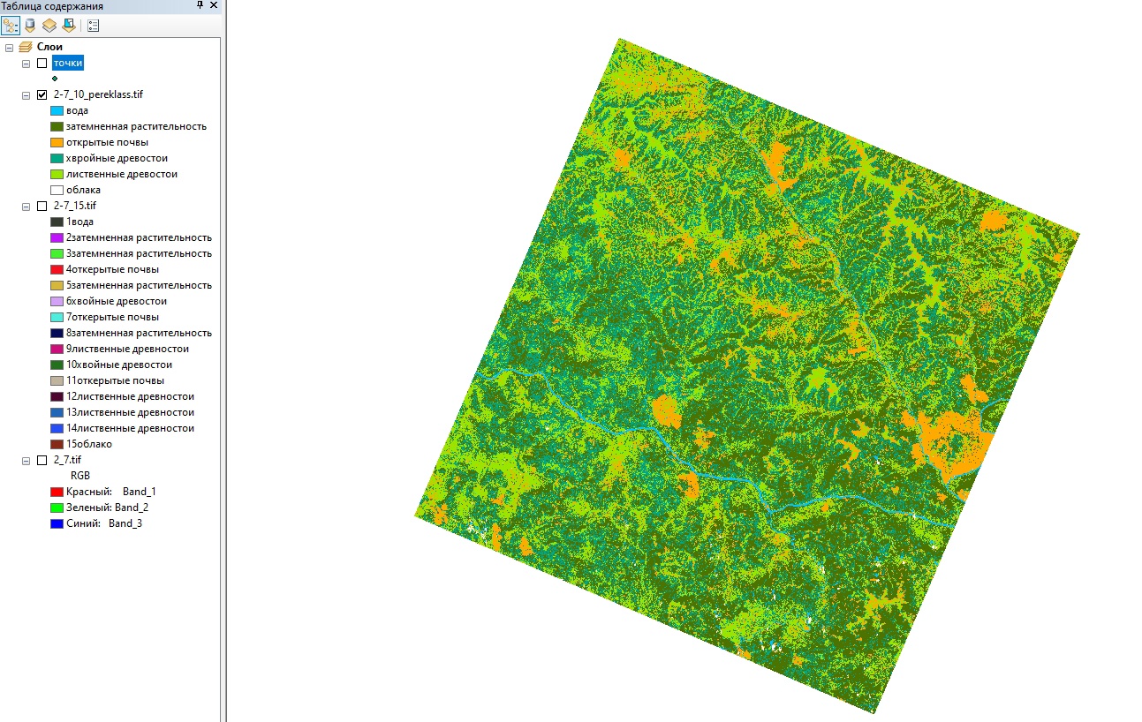The width and height of the screenshot is (1142, 722).
Task: Open table of contents Options button
Action: [93, 26]
